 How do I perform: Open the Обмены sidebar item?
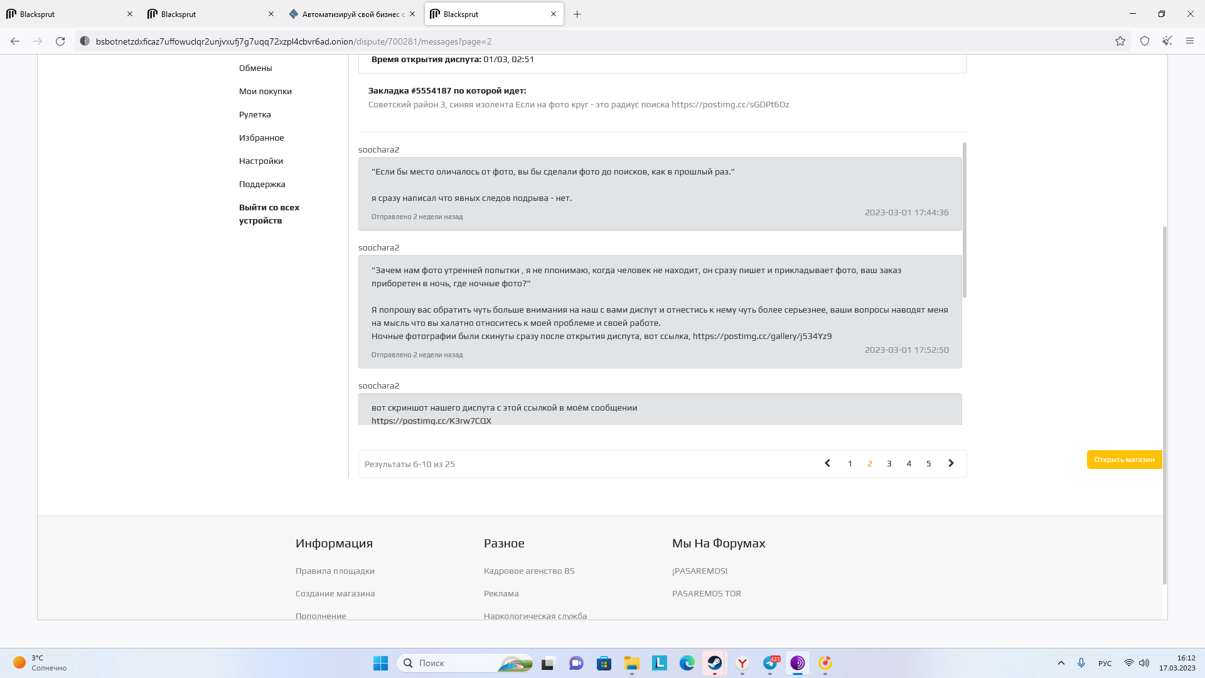point(255,68)
